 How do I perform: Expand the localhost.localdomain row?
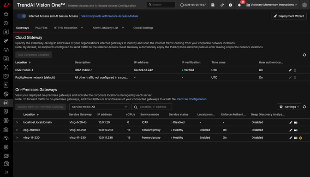(x=17, y=122)
